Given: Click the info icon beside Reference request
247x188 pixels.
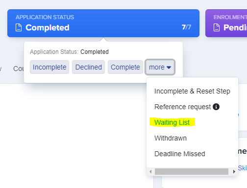Looking at the screenshot, I should click(x=216, y=107).
